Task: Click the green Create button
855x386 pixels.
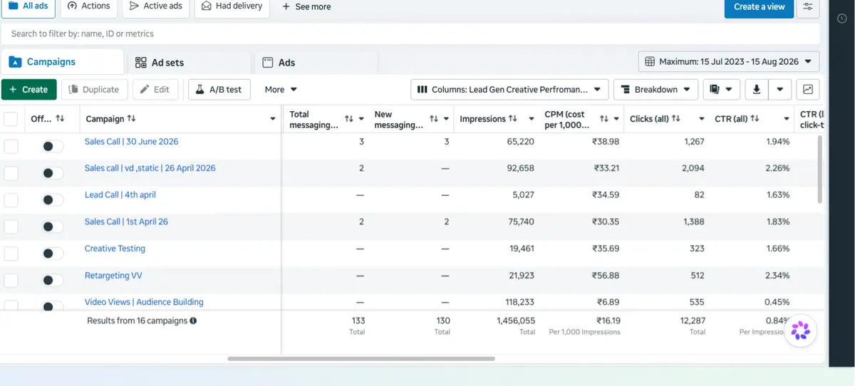Action: click(x=29, y=89)
